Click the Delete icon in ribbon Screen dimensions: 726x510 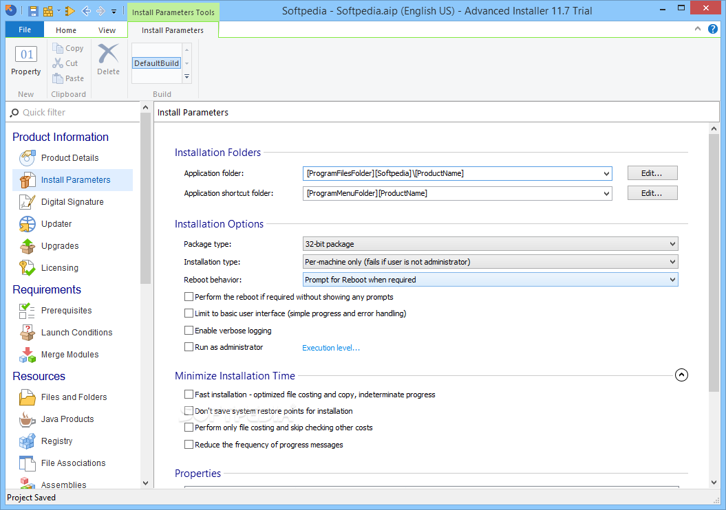108,59
